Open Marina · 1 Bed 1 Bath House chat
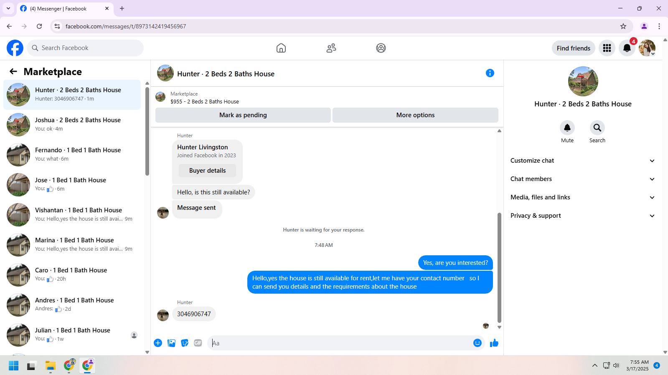Viewport: 668px width, 375px height. coord(72,245)
